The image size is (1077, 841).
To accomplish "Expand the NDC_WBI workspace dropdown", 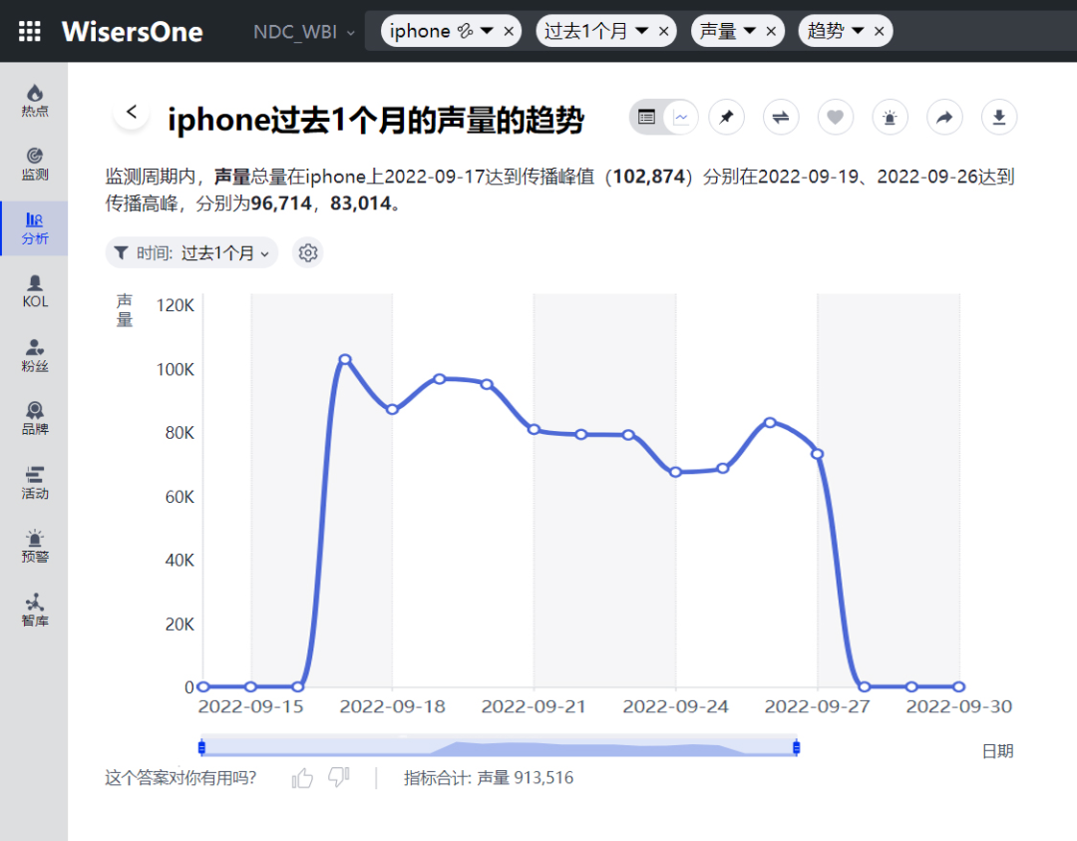I will 303,32.
